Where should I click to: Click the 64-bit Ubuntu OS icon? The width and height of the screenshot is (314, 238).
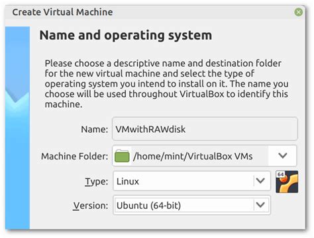[x=287, y=182]
